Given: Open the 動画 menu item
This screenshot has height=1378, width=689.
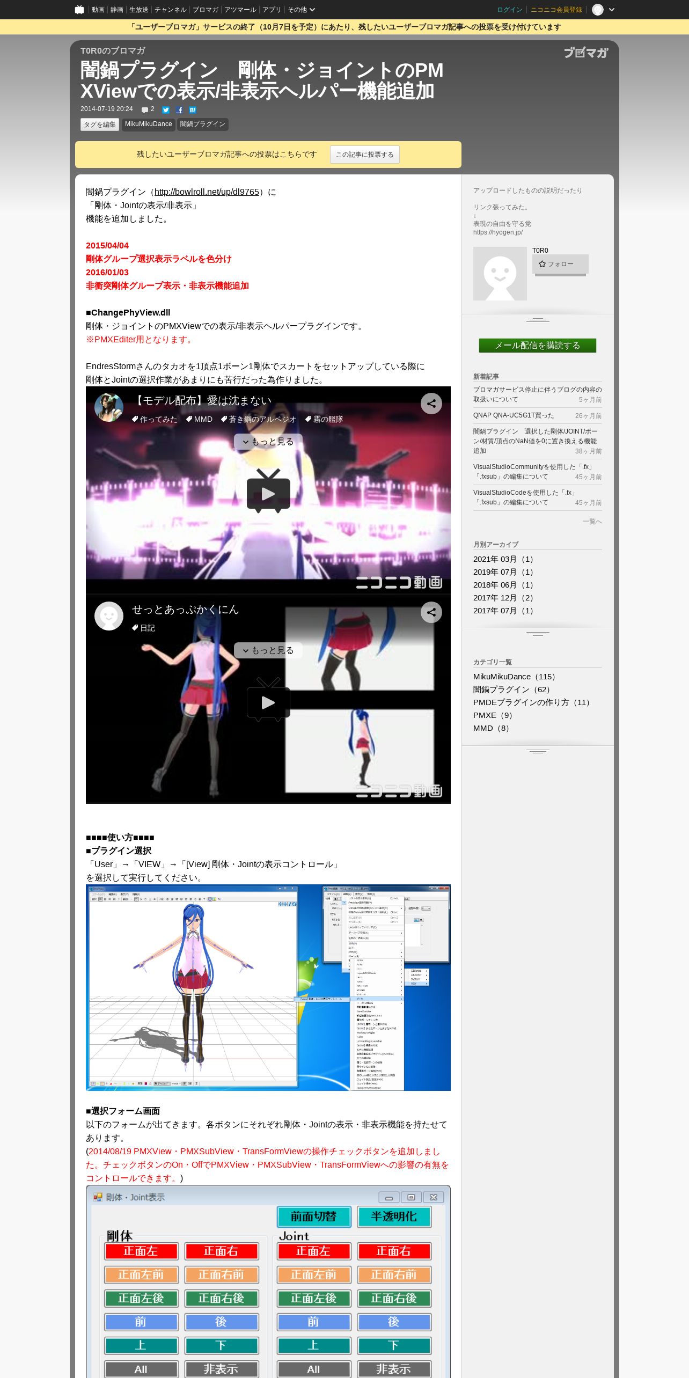Looking at the screenshot, I should (98, 10).
